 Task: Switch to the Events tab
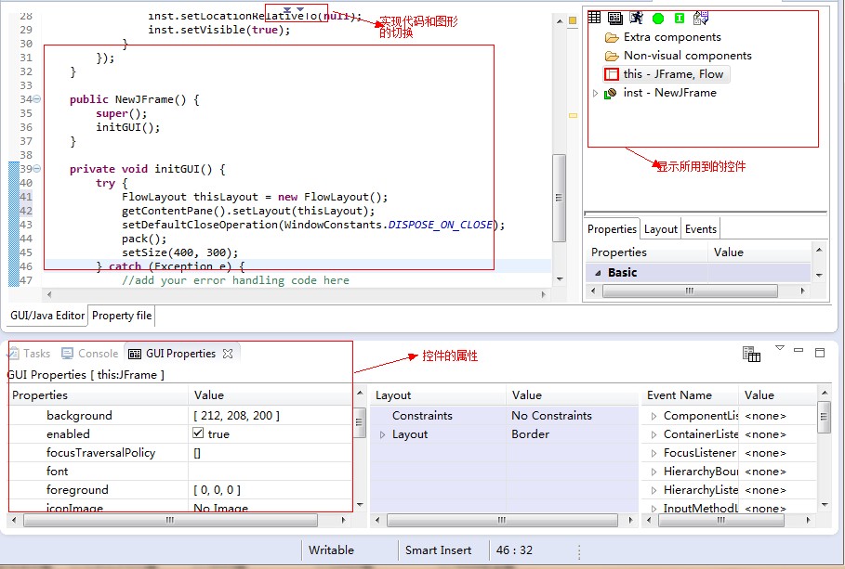tap(701, 229)
